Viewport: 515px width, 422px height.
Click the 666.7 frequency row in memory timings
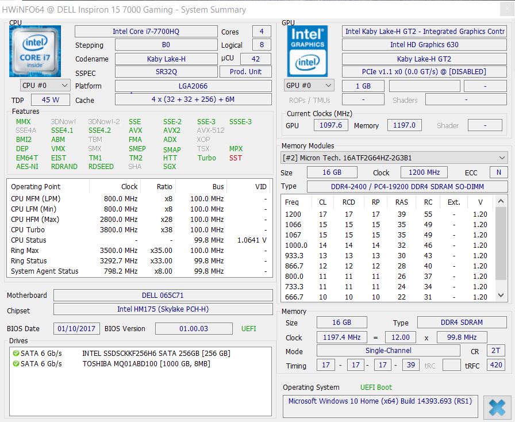pos(387,297)
